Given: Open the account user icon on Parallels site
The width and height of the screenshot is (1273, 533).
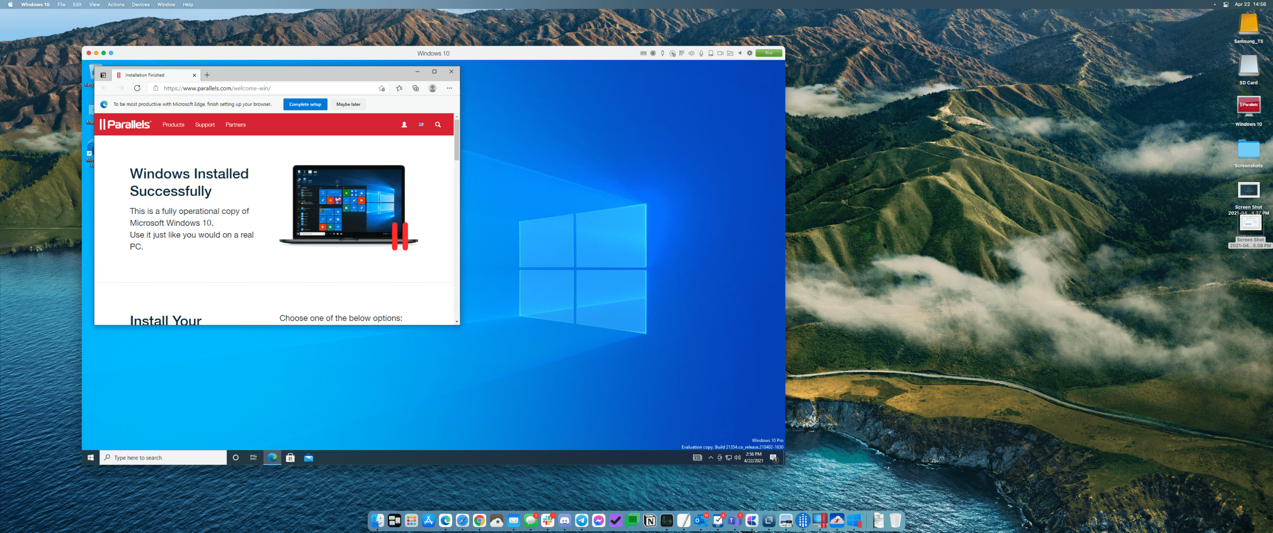Looking at the screenshot, I should tap(404, 125).
